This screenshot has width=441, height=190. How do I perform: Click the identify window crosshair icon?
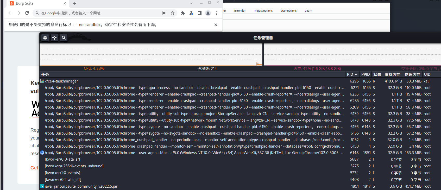pyautogui.click(x=54, y=38)
